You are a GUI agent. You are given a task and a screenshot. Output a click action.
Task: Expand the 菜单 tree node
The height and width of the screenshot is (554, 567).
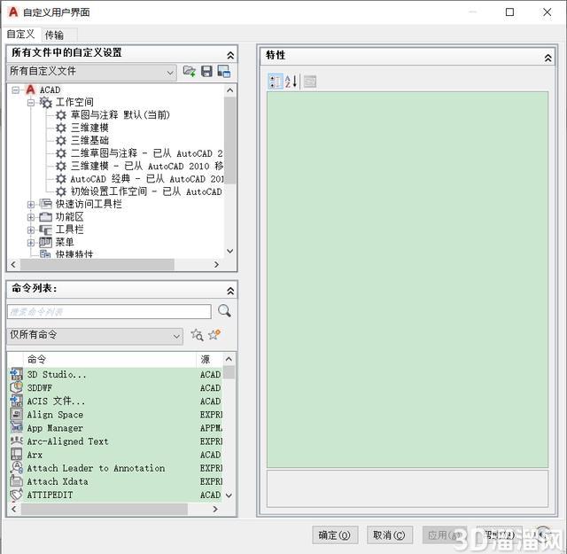coord(31,243)
